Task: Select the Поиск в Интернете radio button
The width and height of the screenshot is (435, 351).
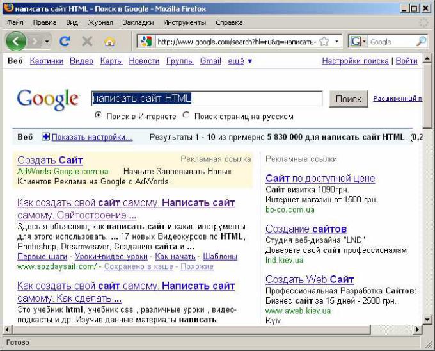Action: click(98, 115)
